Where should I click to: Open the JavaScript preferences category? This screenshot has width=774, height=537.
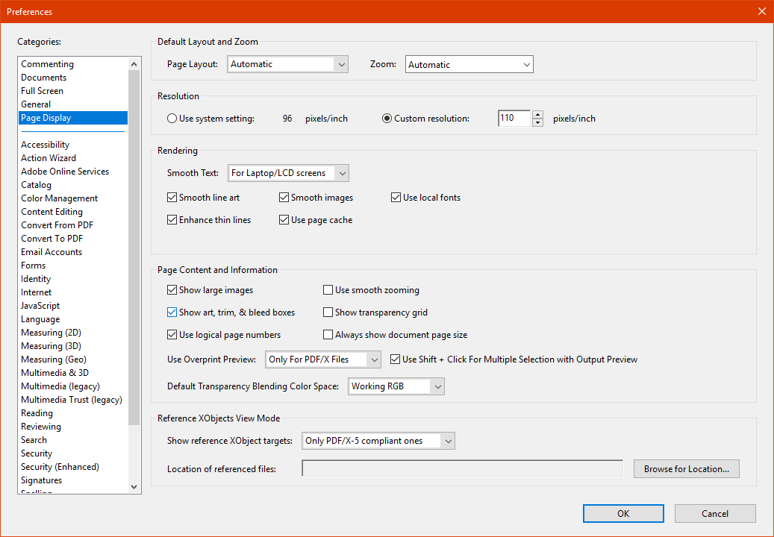click(40, 305)
